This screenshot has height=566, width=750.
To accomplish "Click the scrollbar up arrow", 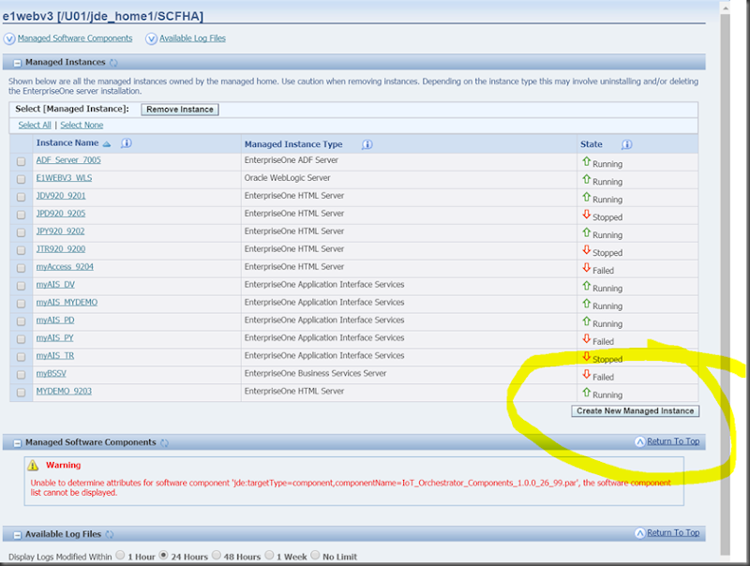I will click(x=725, y=7).
